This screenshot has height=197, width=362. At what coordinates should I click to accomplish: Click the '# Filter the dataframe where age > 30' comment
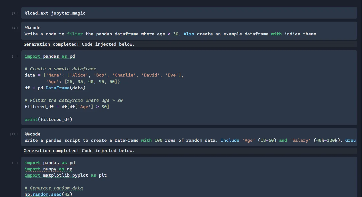[73, 100]
